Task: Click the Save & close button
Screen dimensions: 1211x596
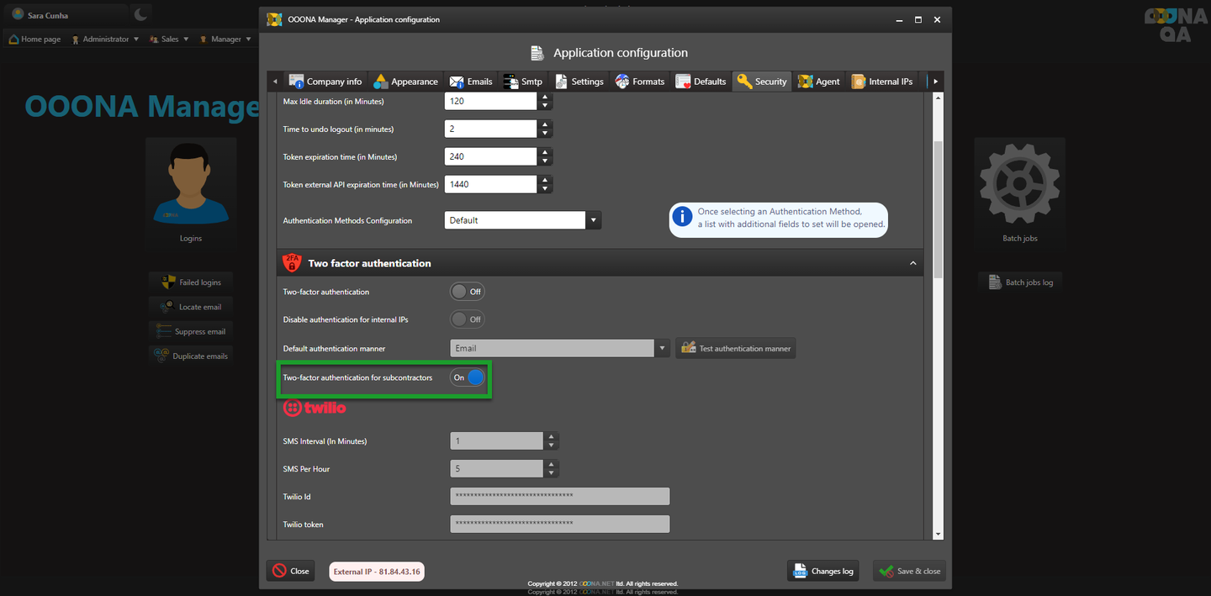Action: click(x=909, y=571)
